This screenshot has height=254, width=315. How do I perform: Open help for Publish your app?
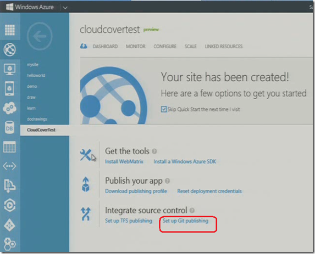(167, 181)
